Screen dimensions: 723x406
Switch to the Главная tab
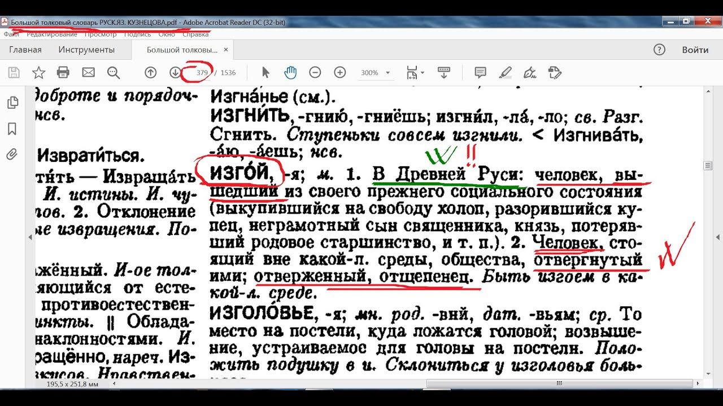(x=25, y=50)
